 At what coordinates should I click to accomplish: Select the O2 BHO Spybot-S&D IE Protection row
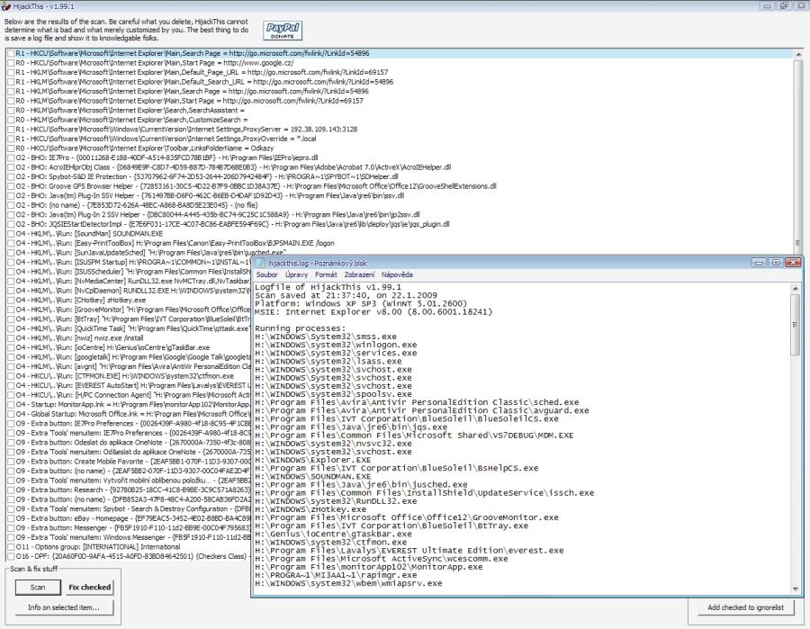click(x=207, y=176)
